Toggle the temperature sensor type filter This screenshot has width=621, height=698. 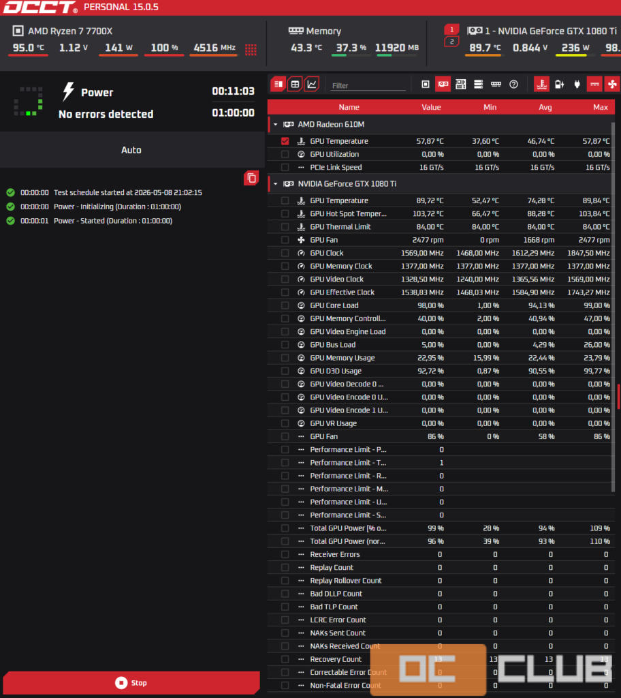[x=542, y=84]
